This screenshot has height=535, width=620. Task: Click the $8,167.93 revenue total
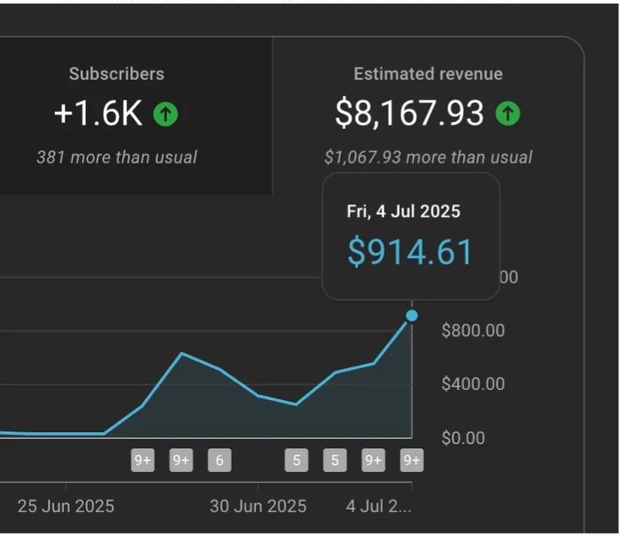(x=409, y=113)
